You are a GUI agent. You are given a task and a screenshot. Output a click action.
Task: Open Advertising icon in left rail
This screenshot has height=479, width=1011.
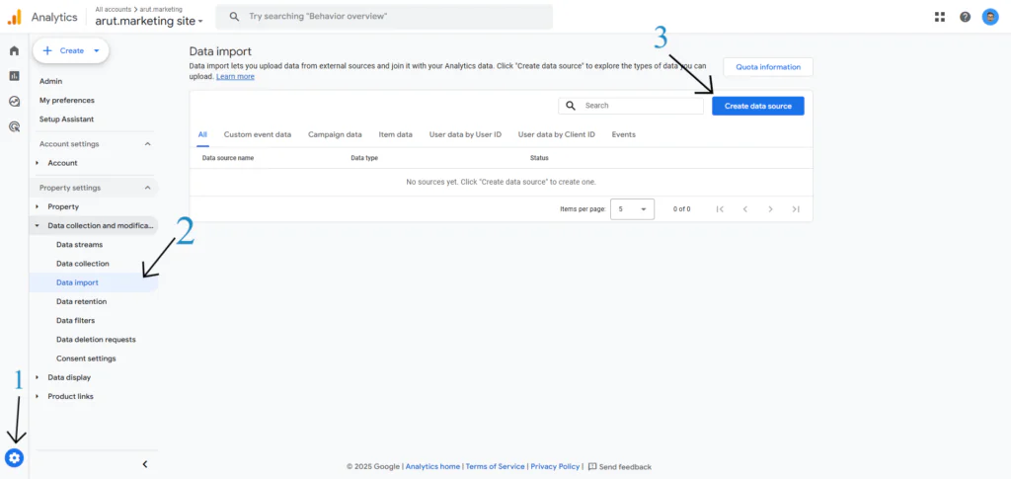click(14, 126)
